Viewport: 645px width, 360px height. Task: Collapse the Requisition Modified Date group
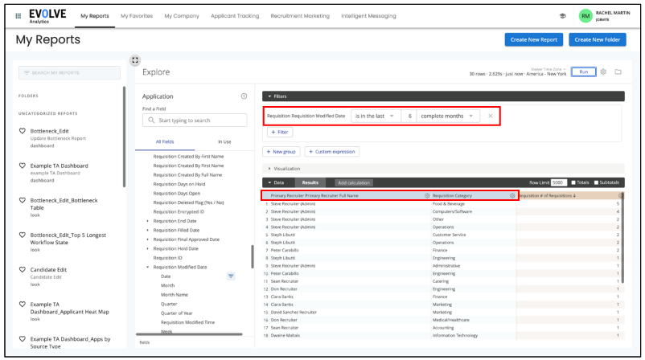148,267
